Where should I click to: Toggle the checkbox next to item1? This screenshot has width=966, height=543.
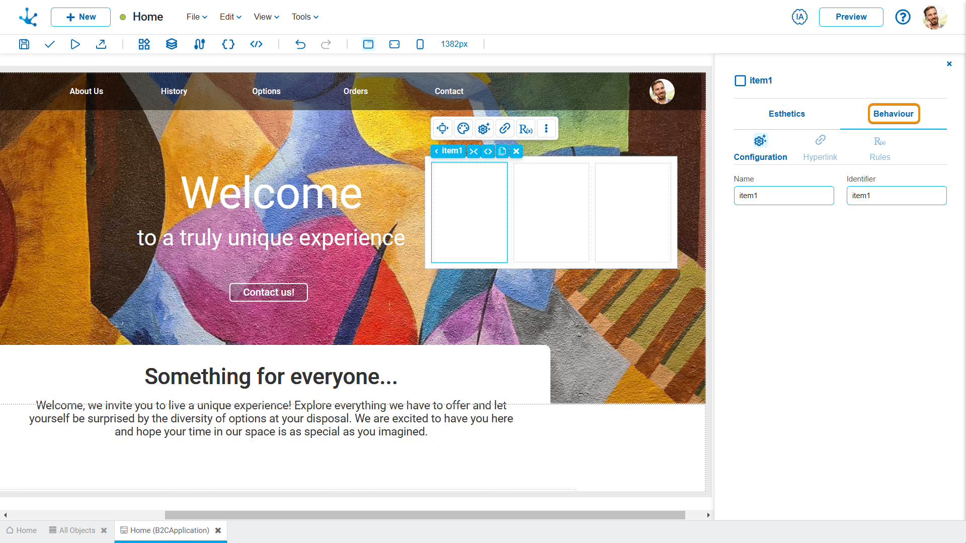pyautogui.click(x=740, y=79)
